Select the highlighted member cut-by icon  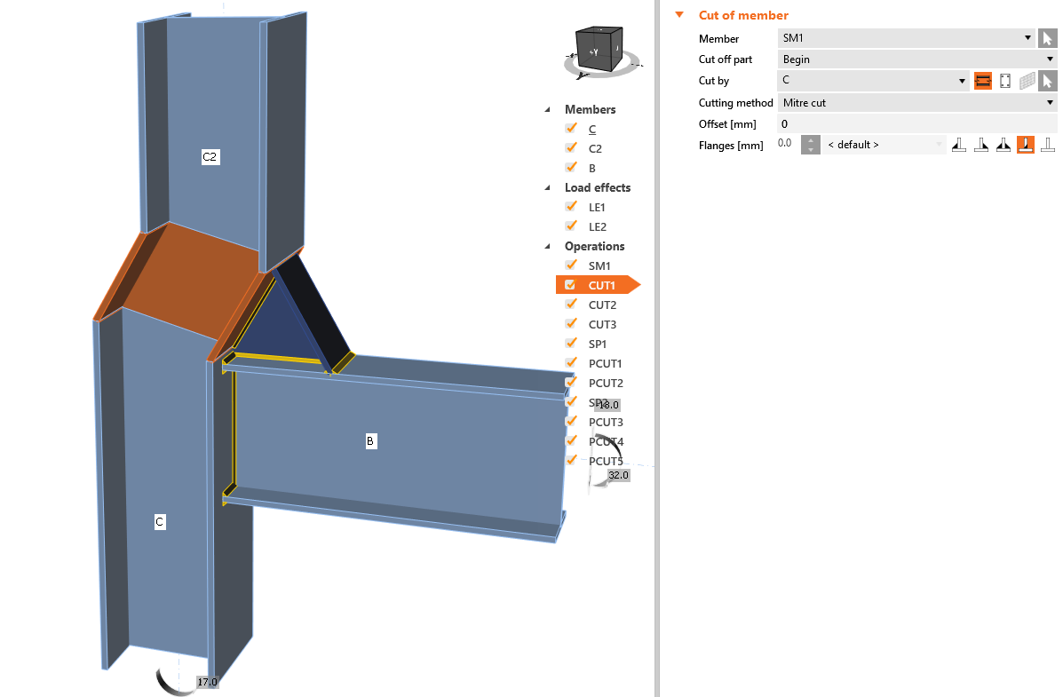point(983,81)
